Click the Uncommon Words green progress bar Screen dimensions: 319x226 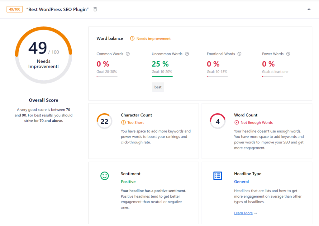click(162, 76)
